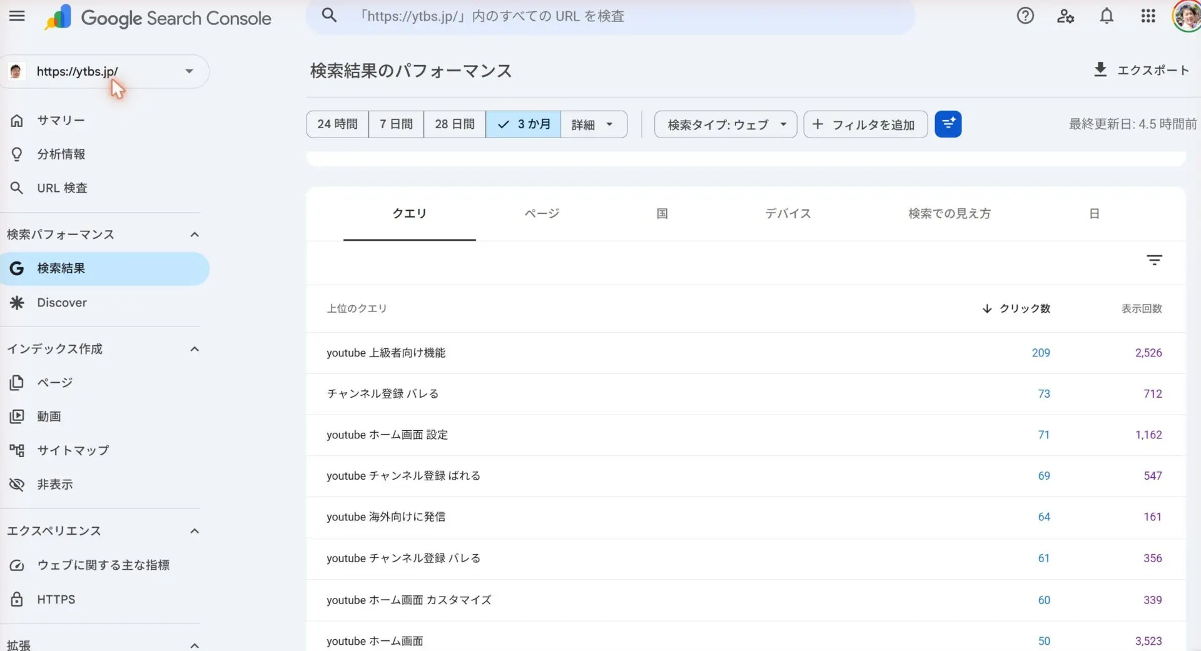This screenshot has height=651, width=1201.
Task: Open ウェブに関する主な指標 in sidebar
Action: [103, 565]
